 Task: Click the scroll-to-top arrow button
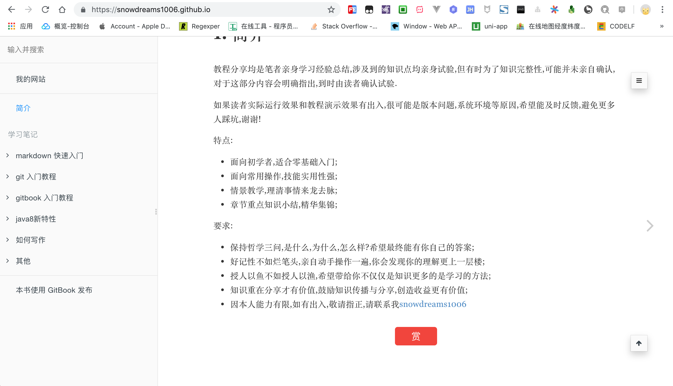click(639, 343)
